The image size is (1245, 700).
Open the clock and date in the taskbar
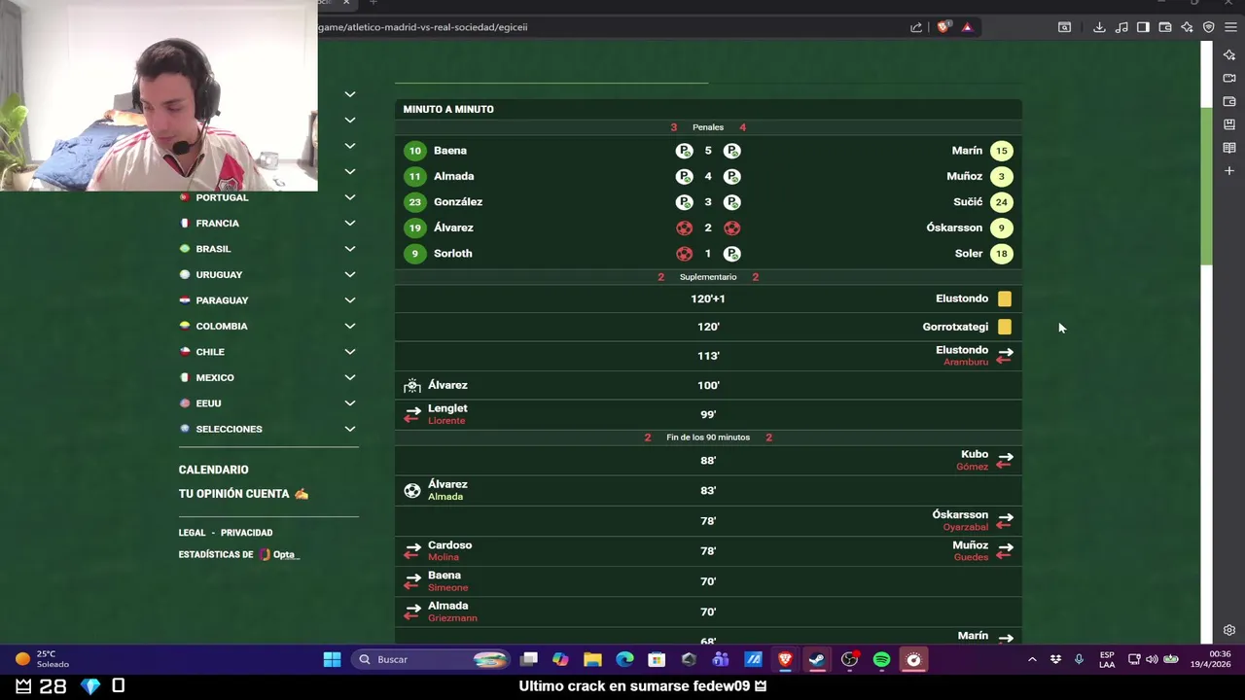click(1209, 659)
